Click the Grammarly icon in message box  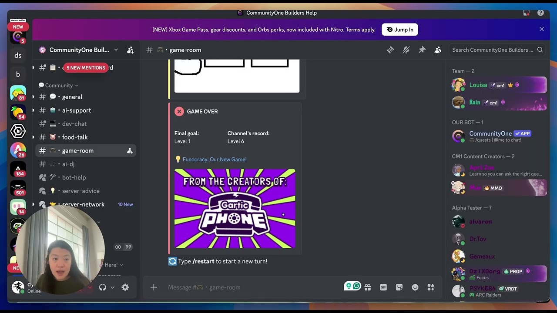pyautogui.click(x=357, y=286)
